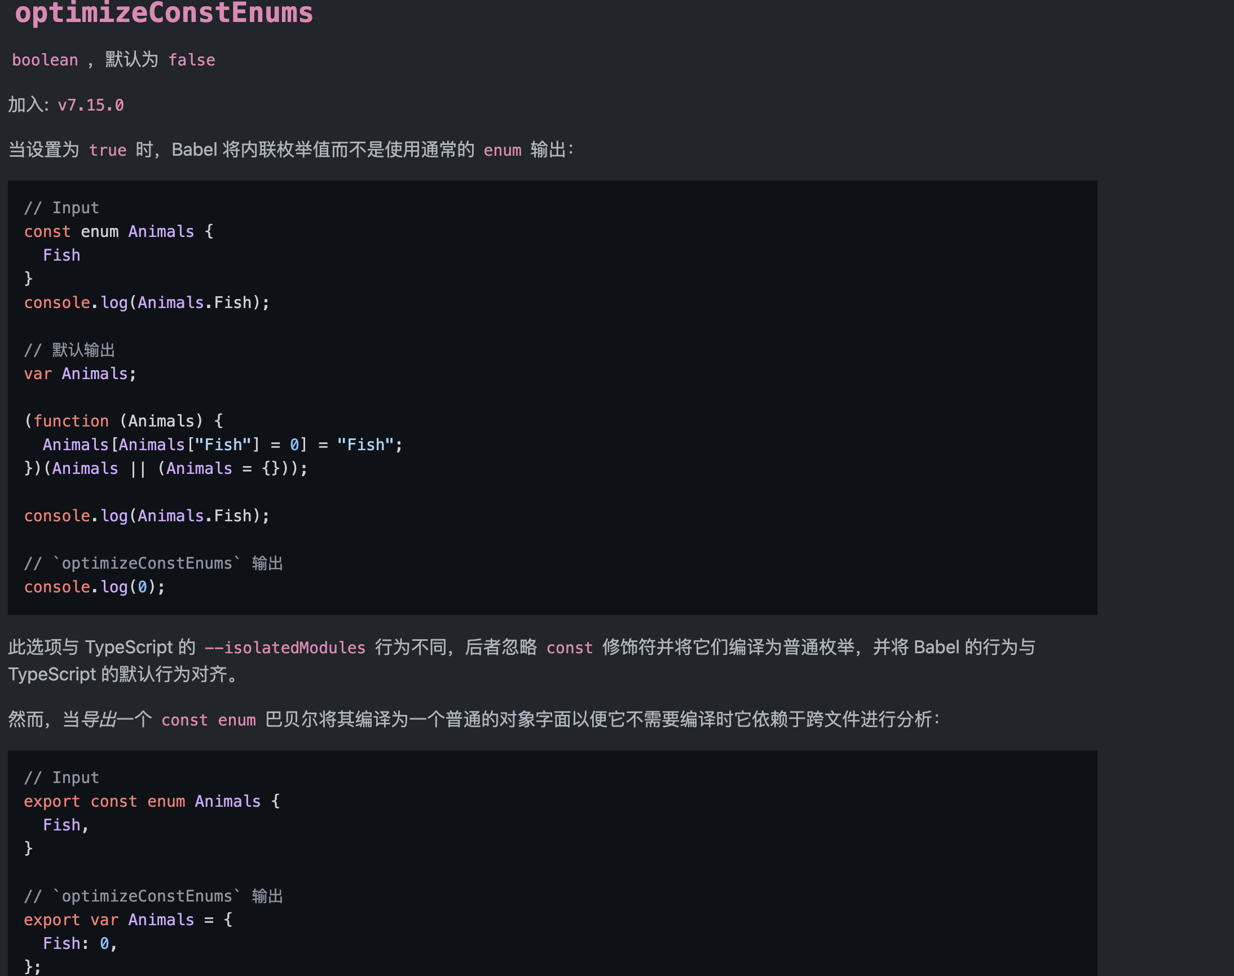The height and width of the screenshot is (976, 1234).
Task: Click the --isolatedModules inline code
Action: (x=284, y=648)
